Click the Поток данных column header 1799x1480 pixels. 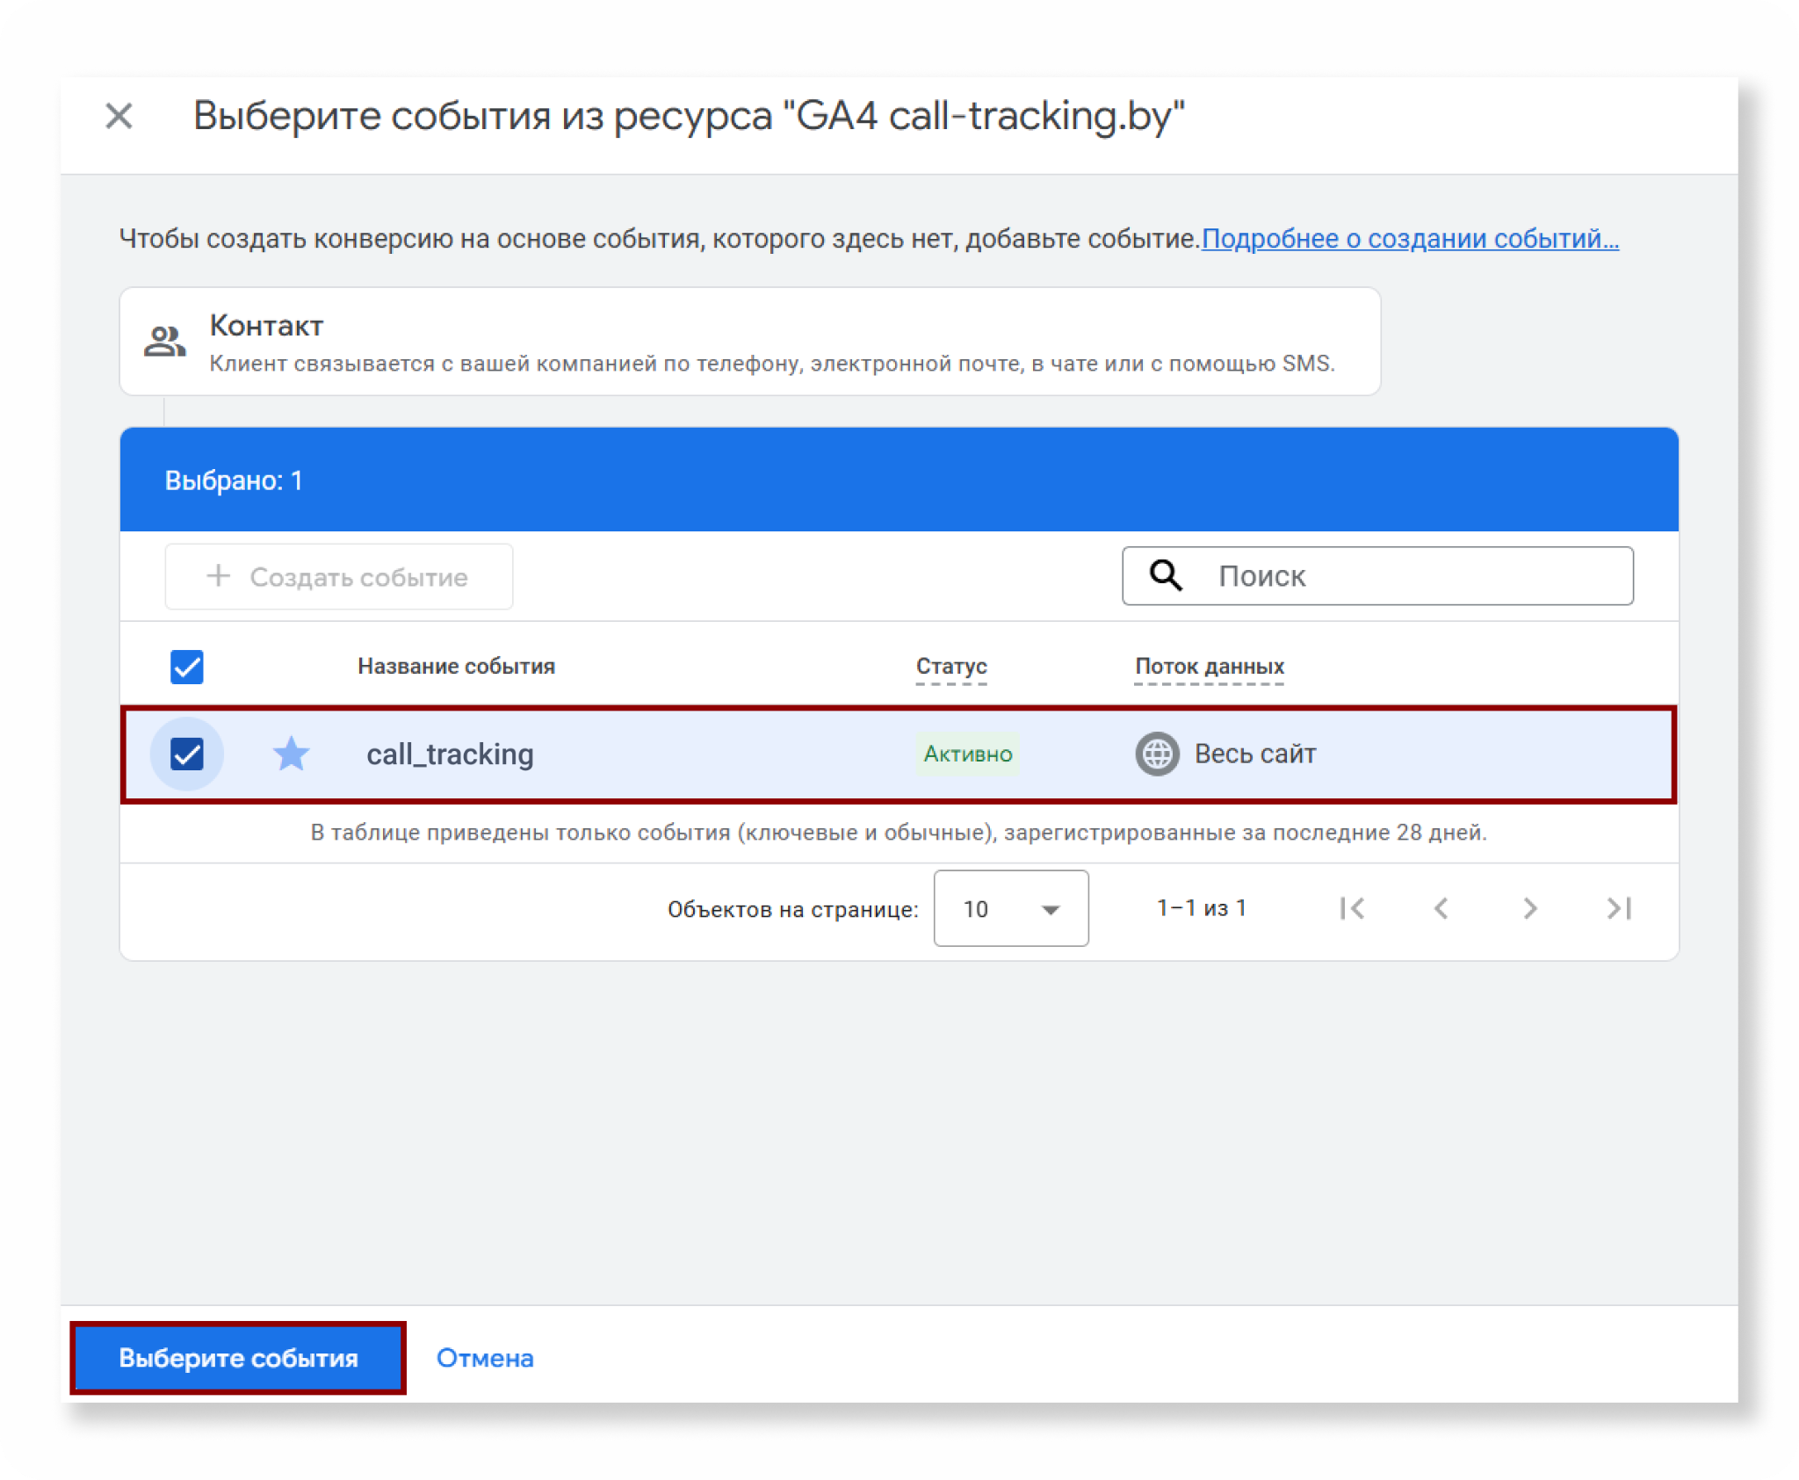tap(1210, 667)
